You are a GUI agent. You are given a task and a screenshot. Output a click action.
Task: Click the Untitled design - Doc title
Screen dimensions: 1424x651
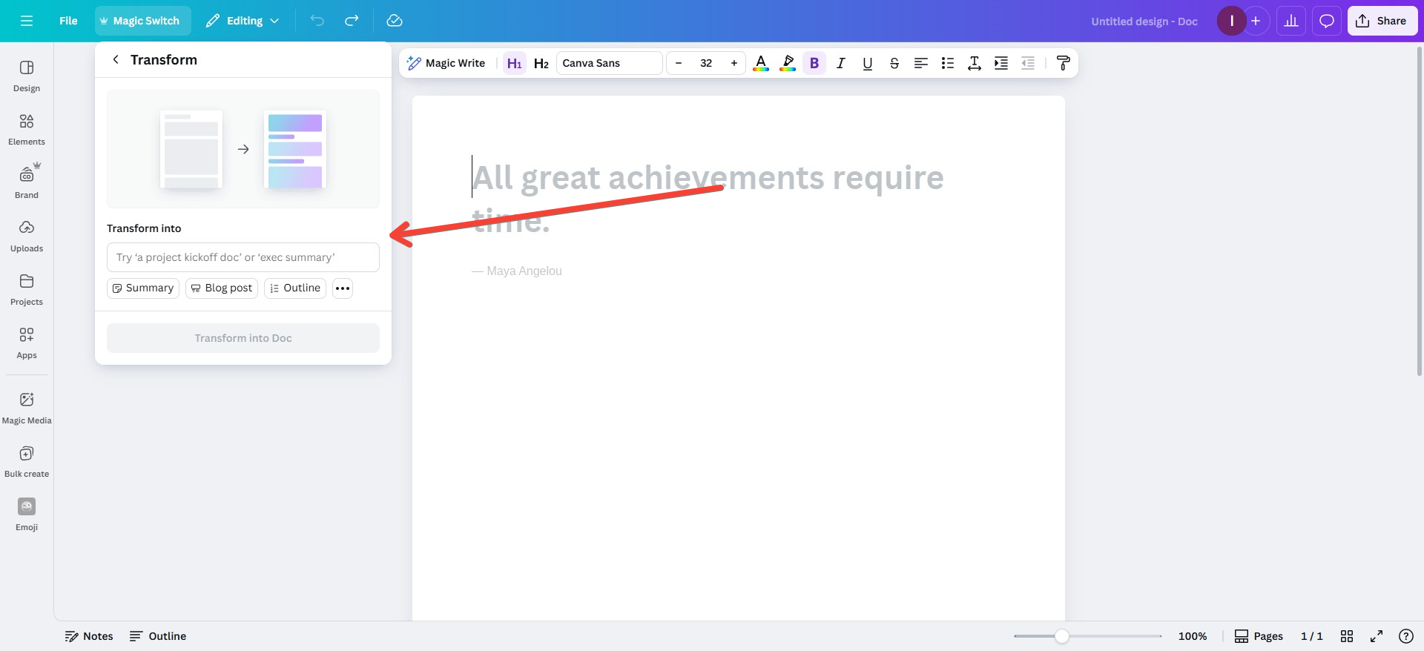(1144, 22)
